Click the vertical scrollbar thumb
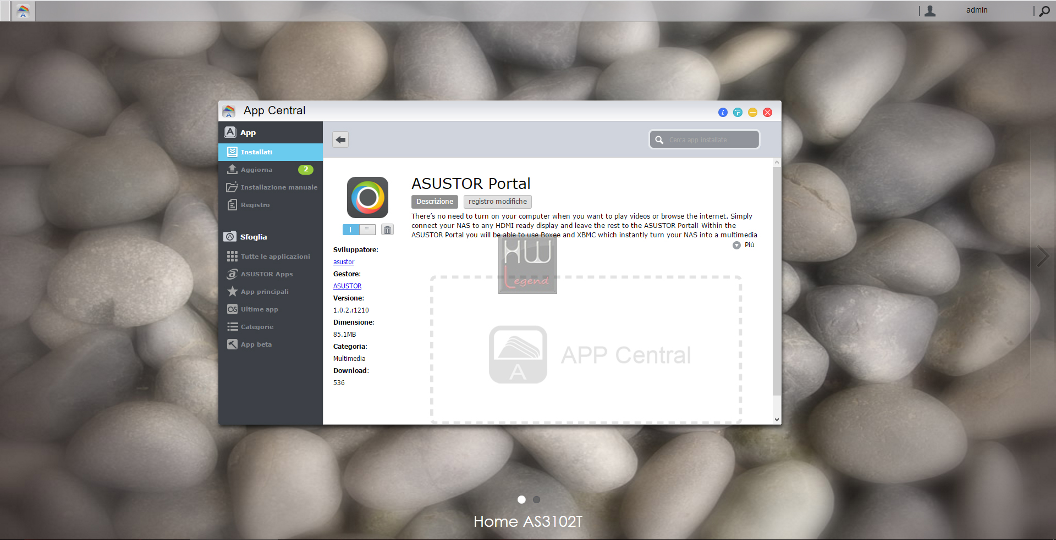Image resolution: width=1056 pixels, height=540 pixels. click(777, 281)
